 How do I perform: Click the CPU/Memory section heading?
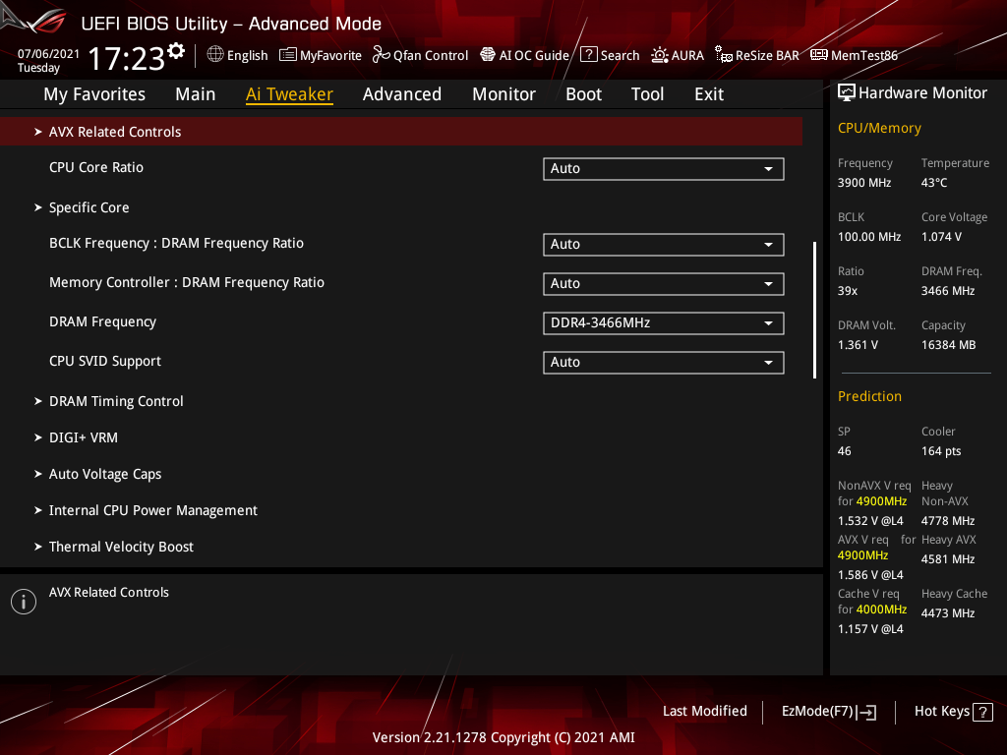tap(879, 129)
